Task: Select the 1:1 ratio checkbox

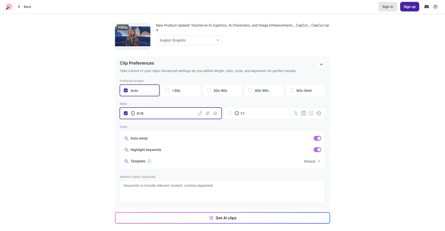Action: (x=229, y=113)
